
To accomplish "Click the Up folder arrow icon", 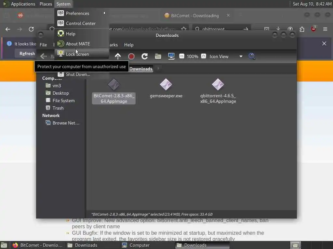I will point(118,56).
